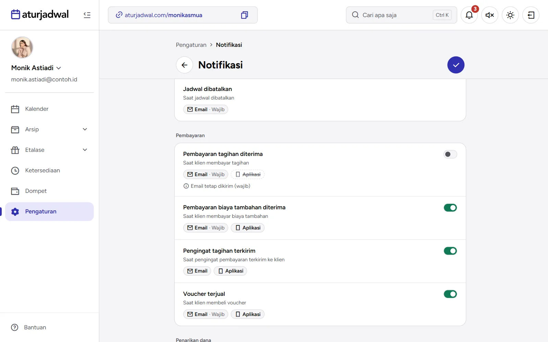Click the logout icon

pos(531,15)
